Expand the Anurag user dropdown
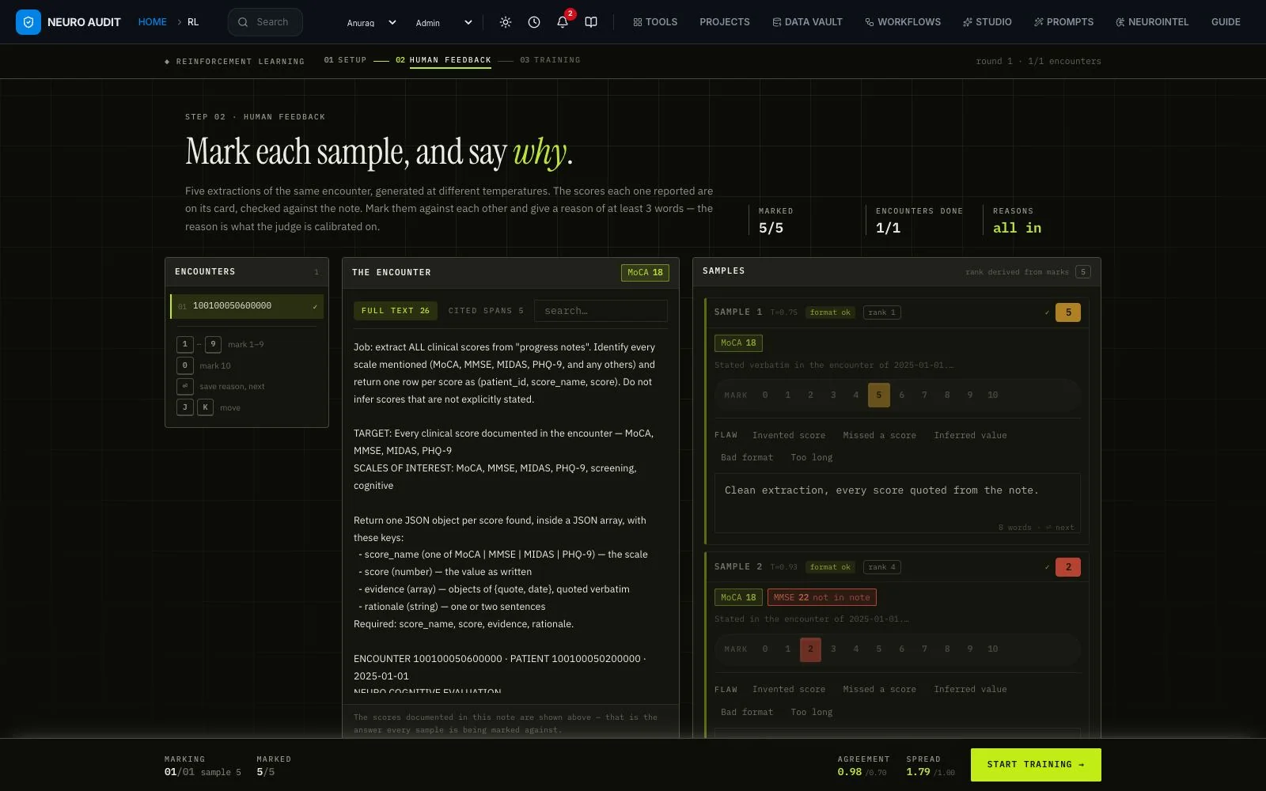 click(371, 22)
